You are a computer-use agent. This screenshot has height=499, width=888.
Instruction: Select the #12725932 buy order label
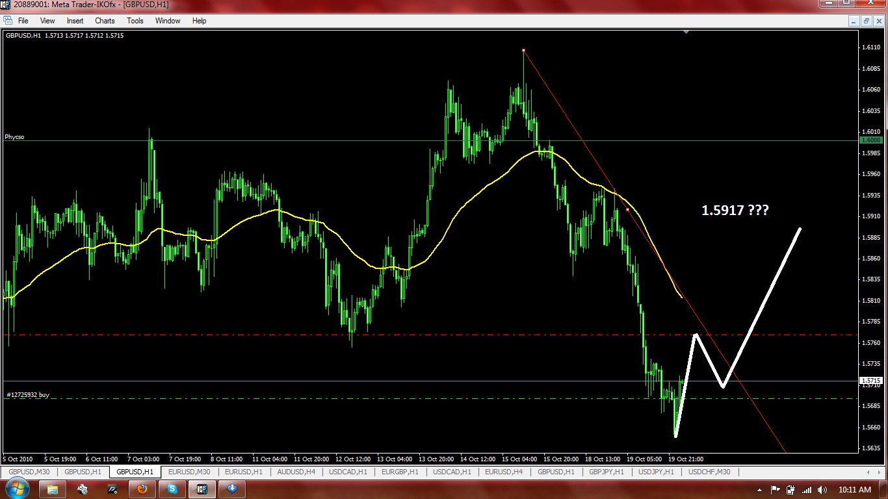(27, 394)
